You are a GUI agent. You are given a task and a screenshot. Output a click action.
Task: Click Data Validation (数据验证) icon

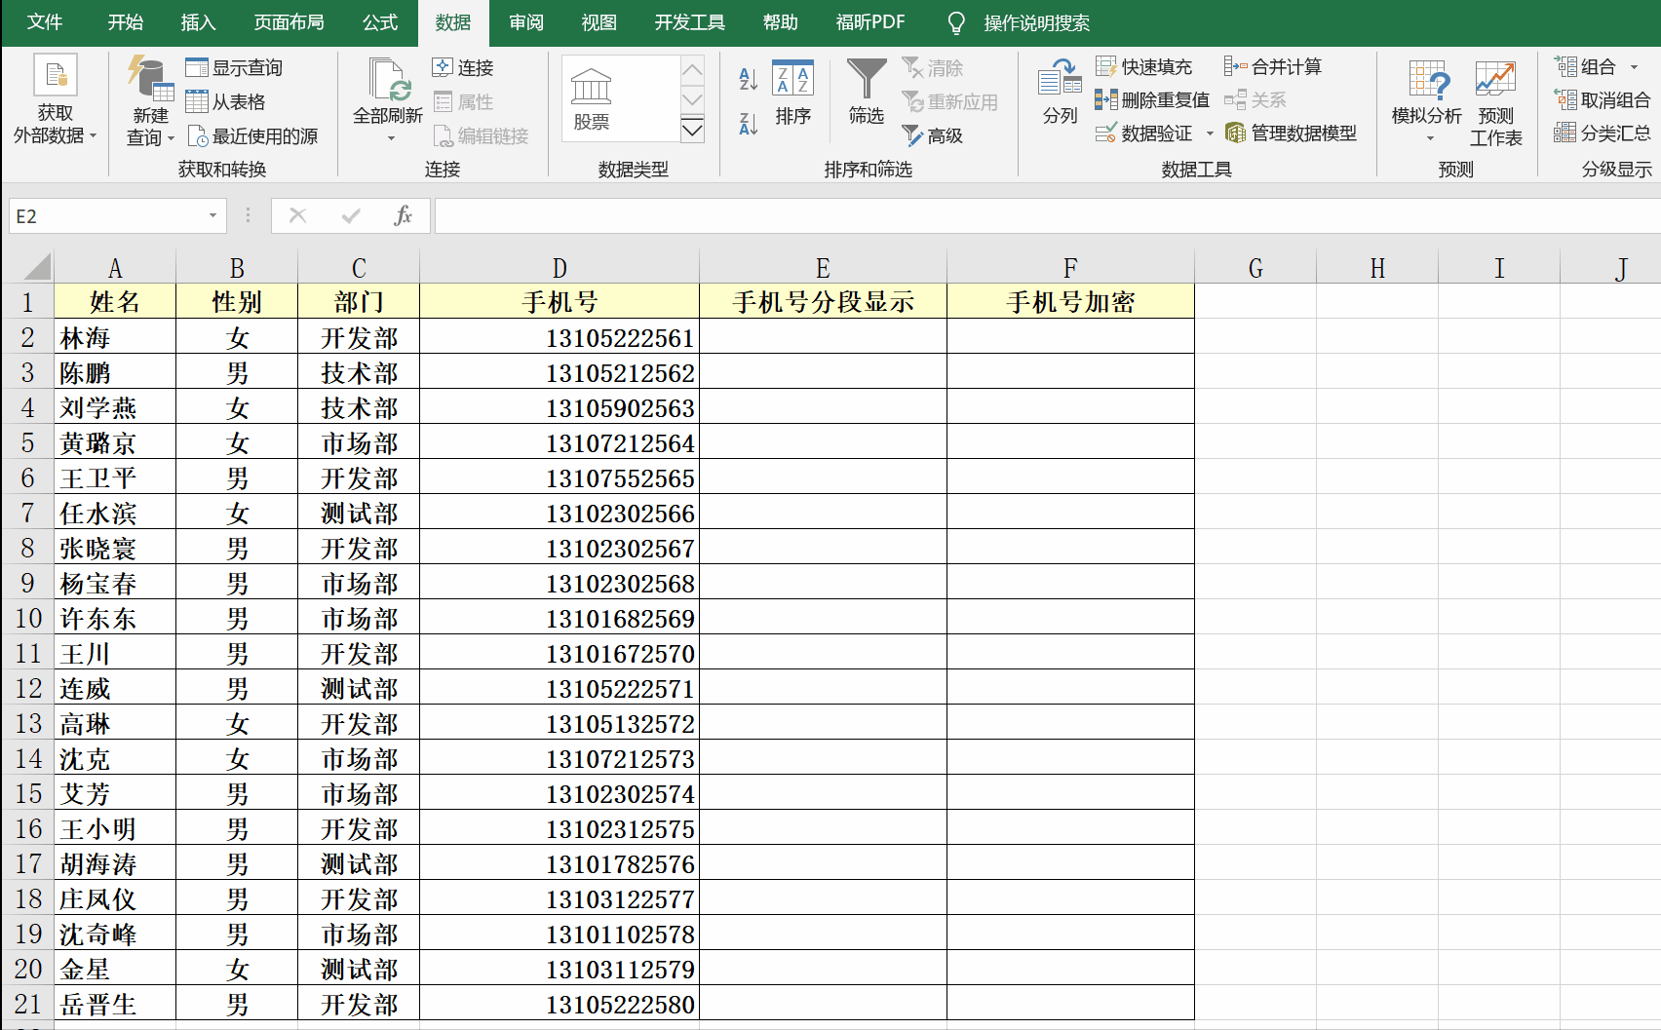tap(1105, 133)
